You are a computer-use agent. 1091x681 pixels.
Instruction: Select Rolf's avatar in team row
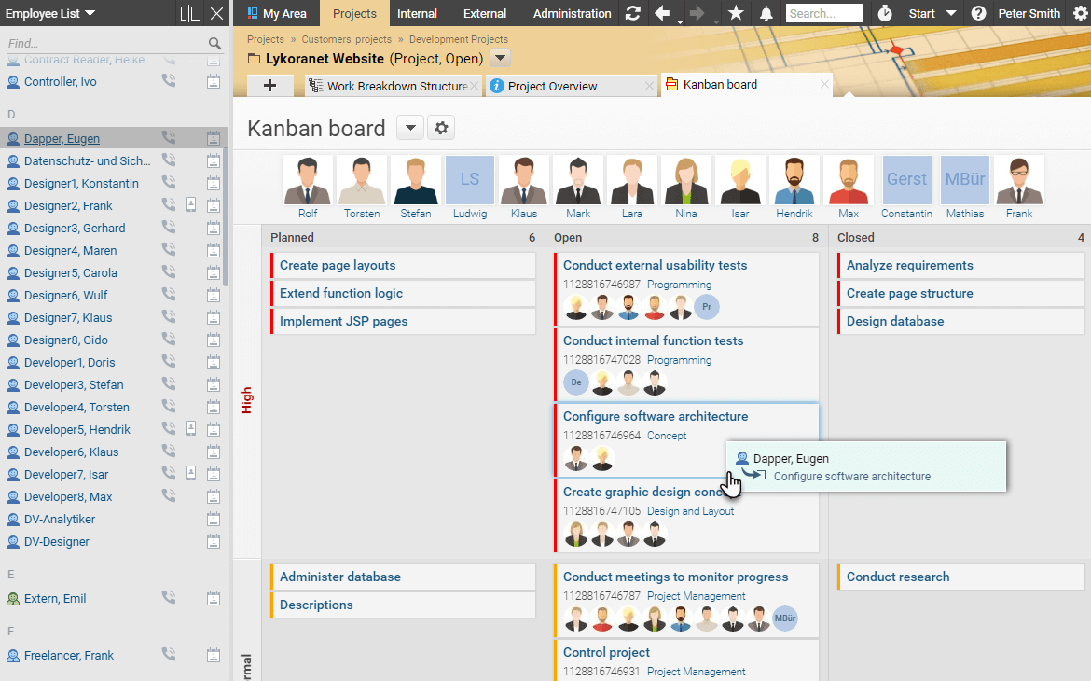[308, 180]
